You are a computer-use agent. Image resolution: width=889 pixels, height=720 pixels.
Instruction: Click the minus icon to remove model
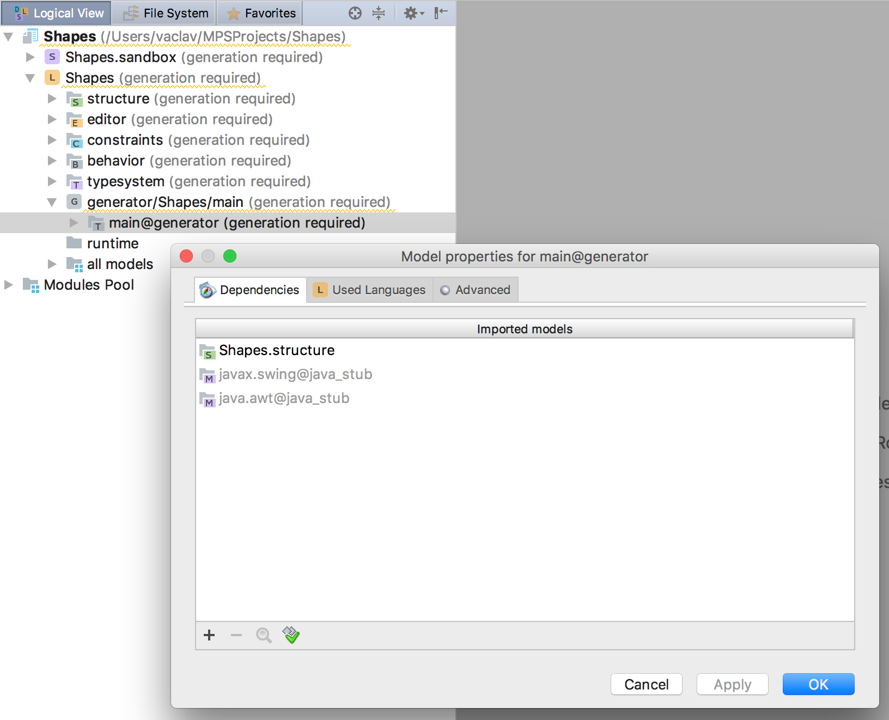click(236, 635)
